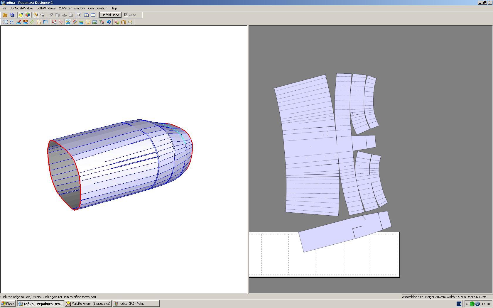Open the 2DPatternWindow menu
Screen dimensions: 493x308
pyautogui.click(x=72, y=8)
